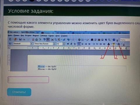Expand the Insert Table dropdown arrow
Image resolution: width=140 pixels, height=105 pixels.
(85, 40)
